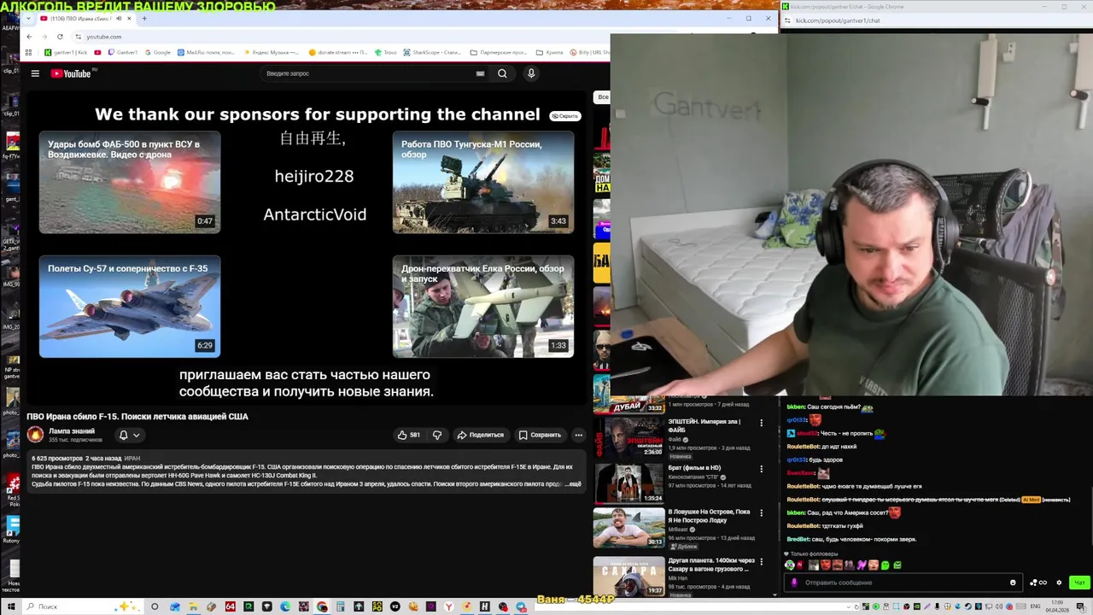Open the Yandex browser taskbar icon

(448, 606)
